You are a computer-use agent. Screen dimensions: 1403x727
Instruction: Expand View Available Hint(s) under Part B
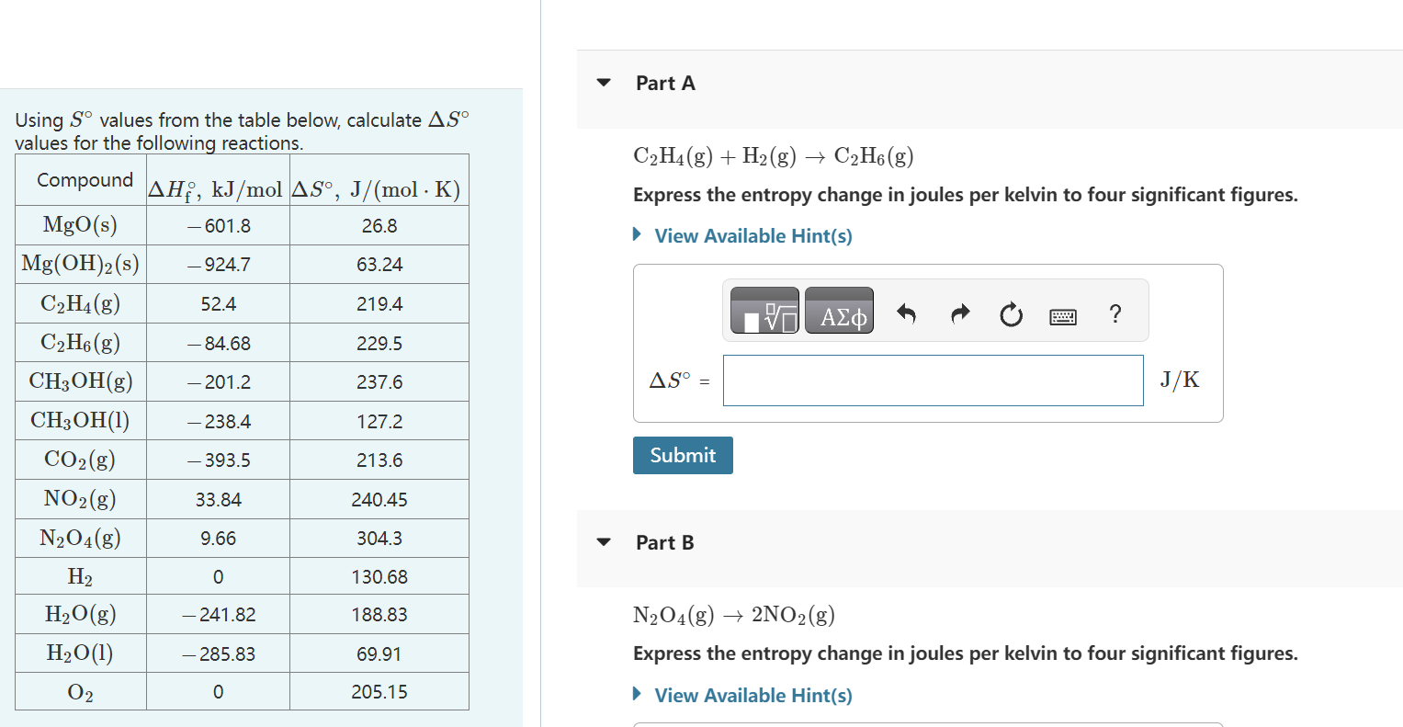pyautogui.click(x=752, y=695)
